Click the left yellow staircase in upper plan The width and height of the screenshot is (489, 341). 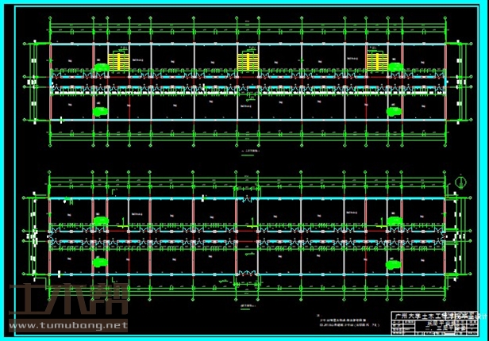pos(118,62)
